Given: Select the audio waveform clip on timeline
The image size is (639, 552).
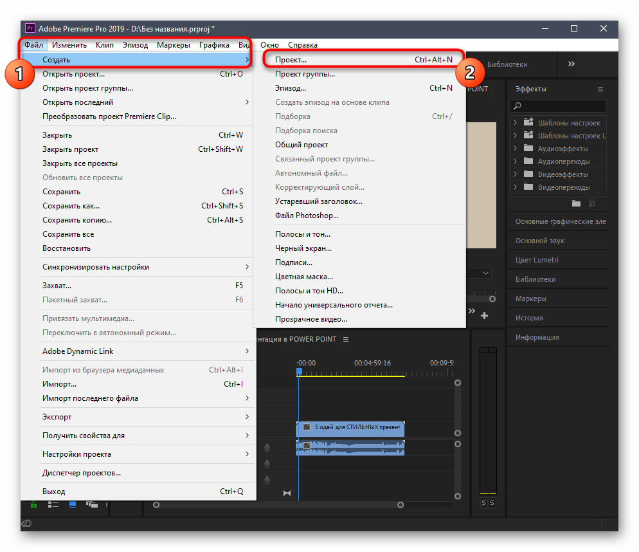Looking at the screenshot, I should coord(350,448).
